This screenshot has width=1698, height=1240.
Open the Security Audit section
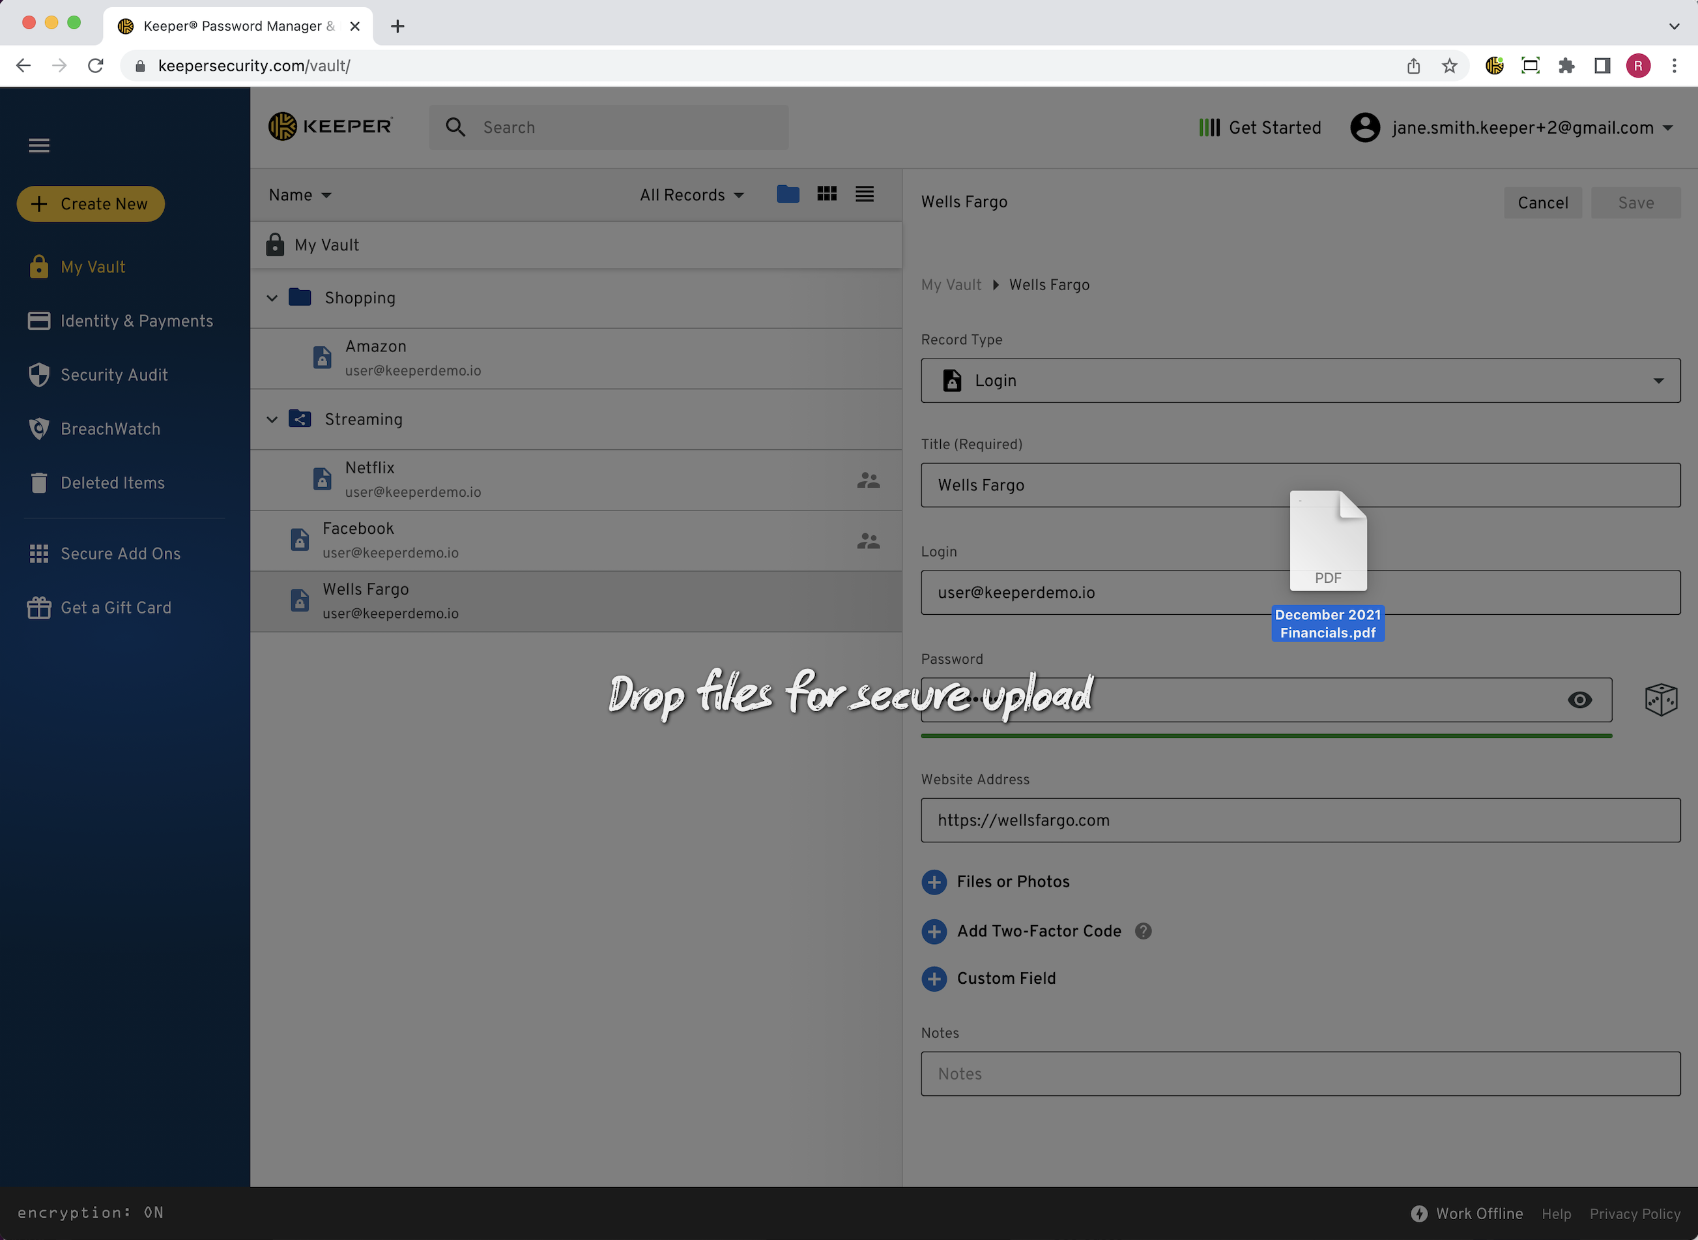(x=98, y=376)
